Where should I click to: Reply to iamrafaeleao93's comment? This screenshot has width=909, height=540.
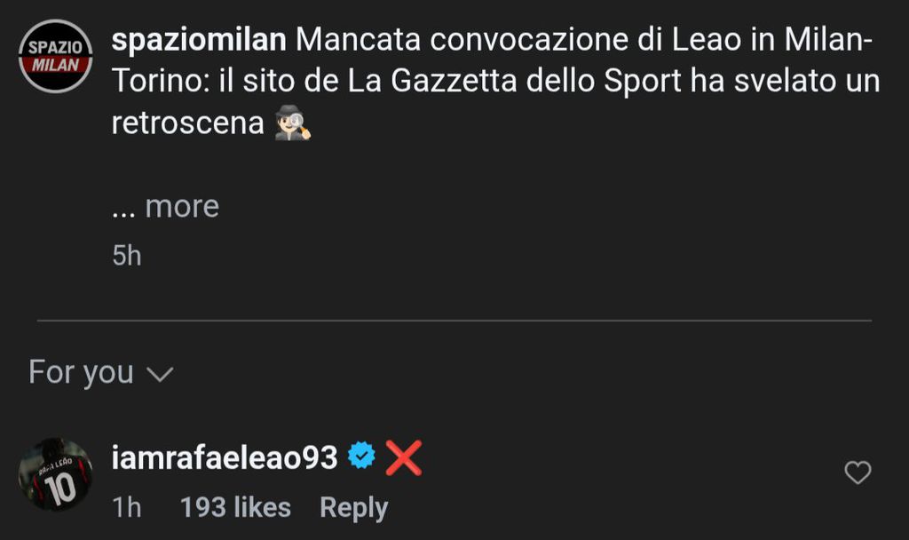(353, 508)
